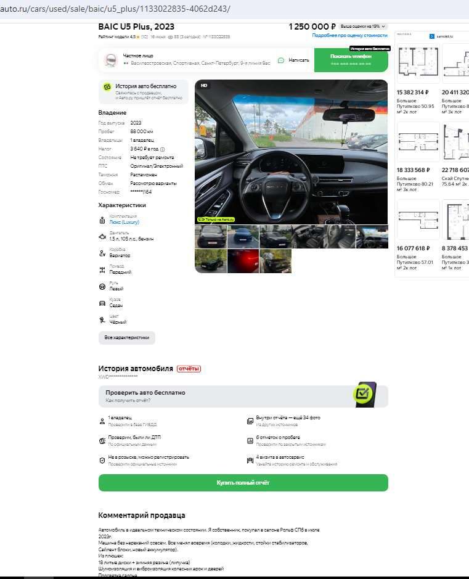Click the browser address bar URL
Viewport: 469px width, 579px height.
[115, 9]
